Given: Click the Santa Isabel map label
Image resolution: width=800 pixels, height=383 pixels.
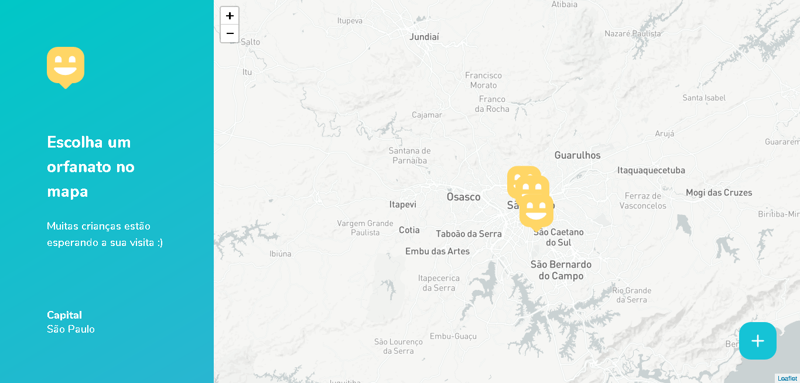Looking at the screenshot, I should point(704,98).
